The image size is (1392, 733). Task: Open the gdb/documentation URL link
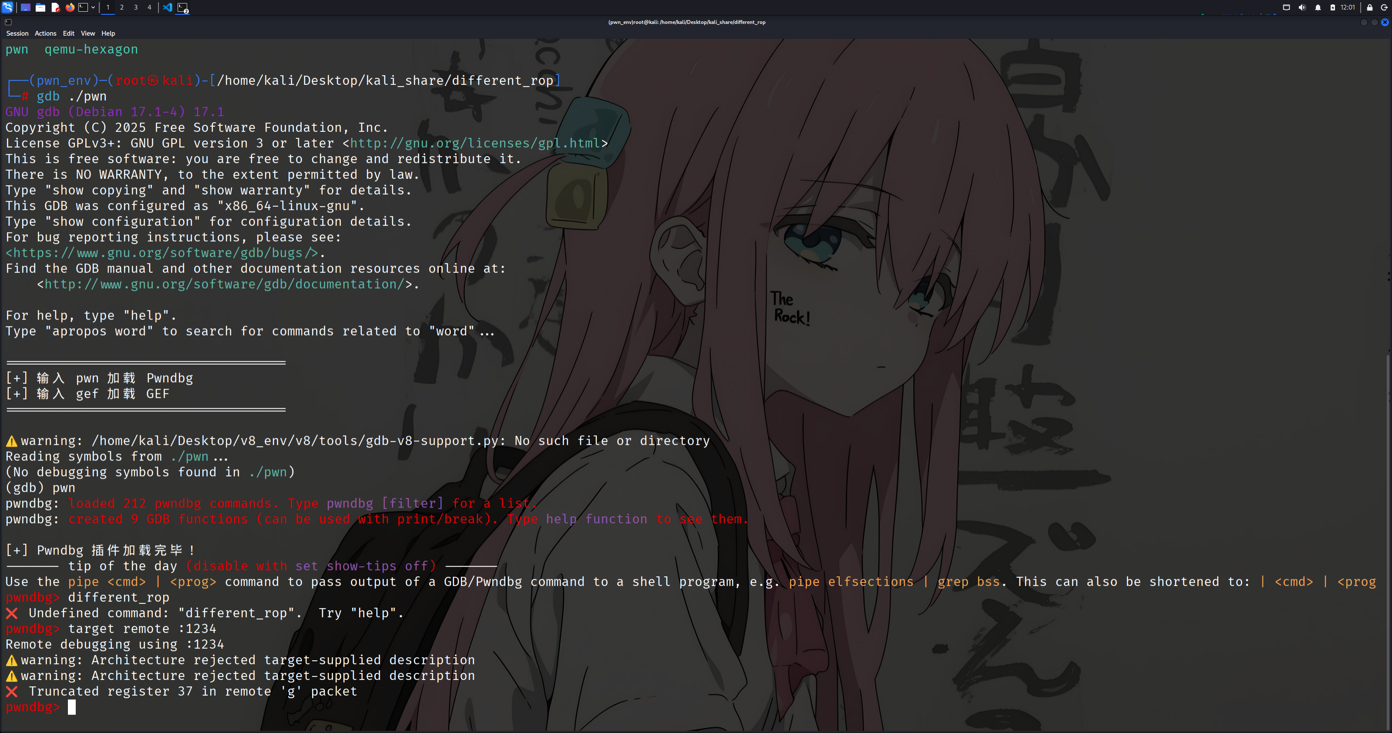(x=224, y=284)
